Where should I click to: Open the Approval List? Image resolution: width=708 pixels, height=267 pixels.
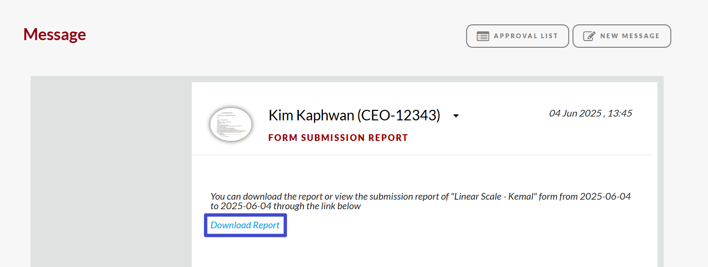[x=517, y=36]
